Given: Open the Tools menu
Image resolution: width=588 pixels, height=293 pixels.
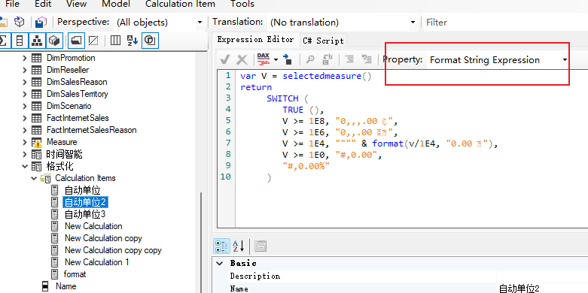Looking at the screenshot, I should pyautogui.click(x=242, y=4).
